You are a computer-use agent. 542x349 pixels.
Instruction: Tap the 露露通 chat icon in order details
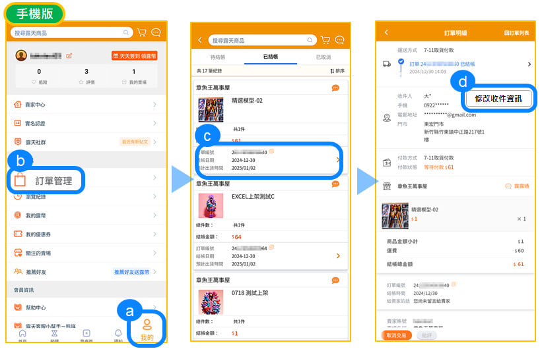click(517, 186)
